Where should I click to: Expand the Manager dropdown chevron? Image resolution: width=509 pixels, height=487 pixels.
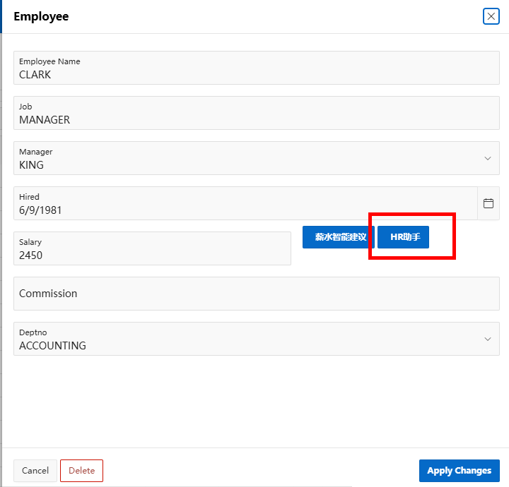coord(488,158)
